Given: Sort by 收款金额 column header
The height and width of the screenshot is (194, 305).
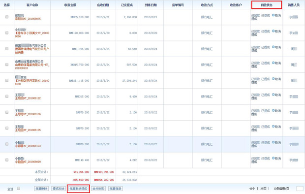Looking at the screenshot, I should click(x=70, y=5).
